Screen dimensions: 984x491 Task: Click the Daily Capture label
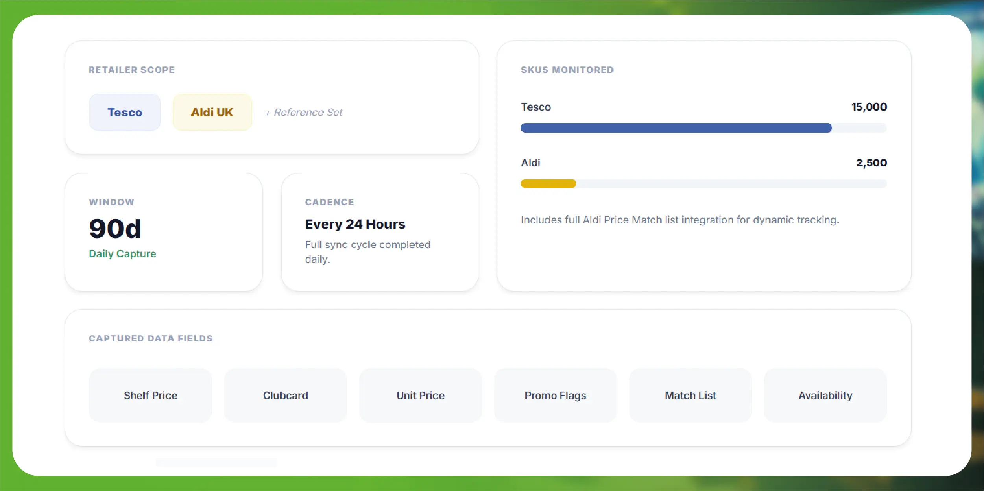pyautogui.click(x=122, y=254)
